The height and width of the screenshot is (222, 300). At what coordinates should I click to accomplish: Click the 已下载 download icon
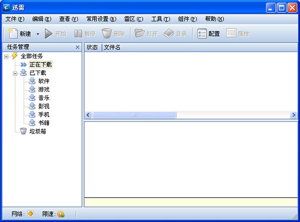pos(23,72)
